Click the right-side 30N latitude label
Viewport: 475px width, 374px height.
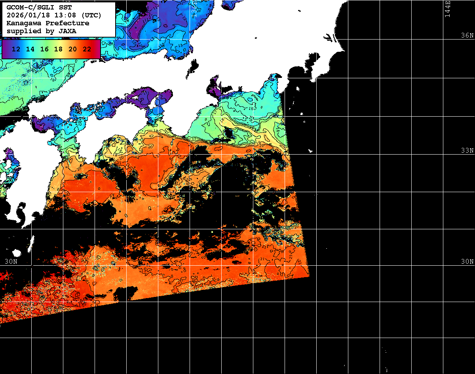(x=467, y=262)
